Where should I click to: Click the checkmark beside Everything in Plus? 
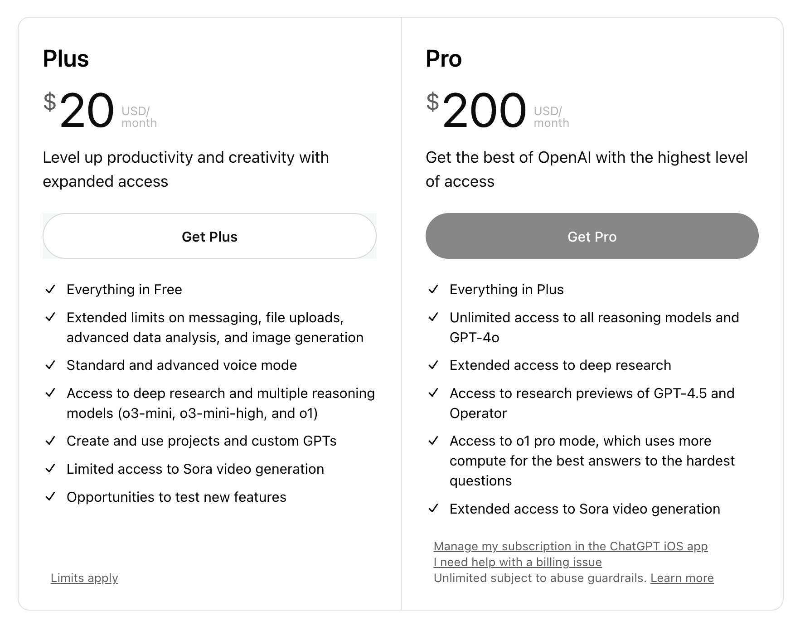[x=433, y=289]
